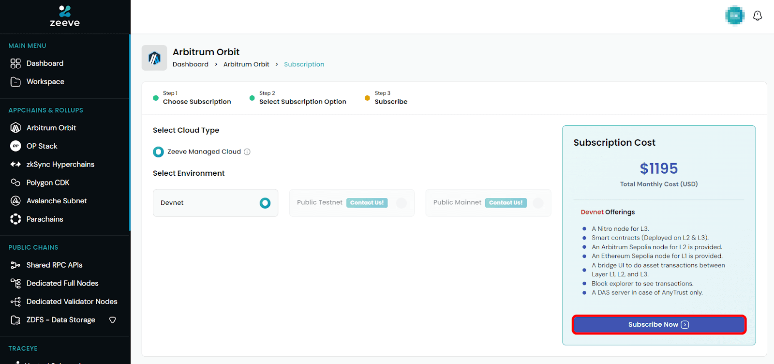Click the zkSync Hyperchains arrows icon

15,165
